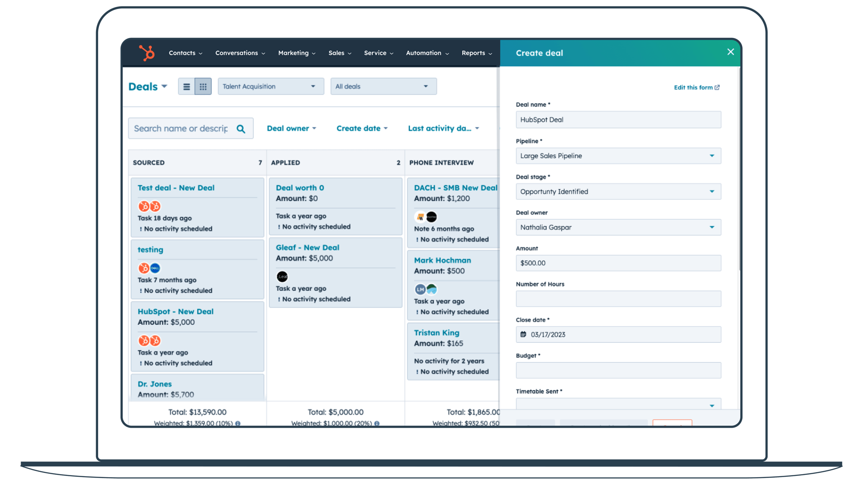Click info icon next to Applied weighted total
Image resolution: width=861 pixels, height=484 pixels.
[x=377, y=423]
